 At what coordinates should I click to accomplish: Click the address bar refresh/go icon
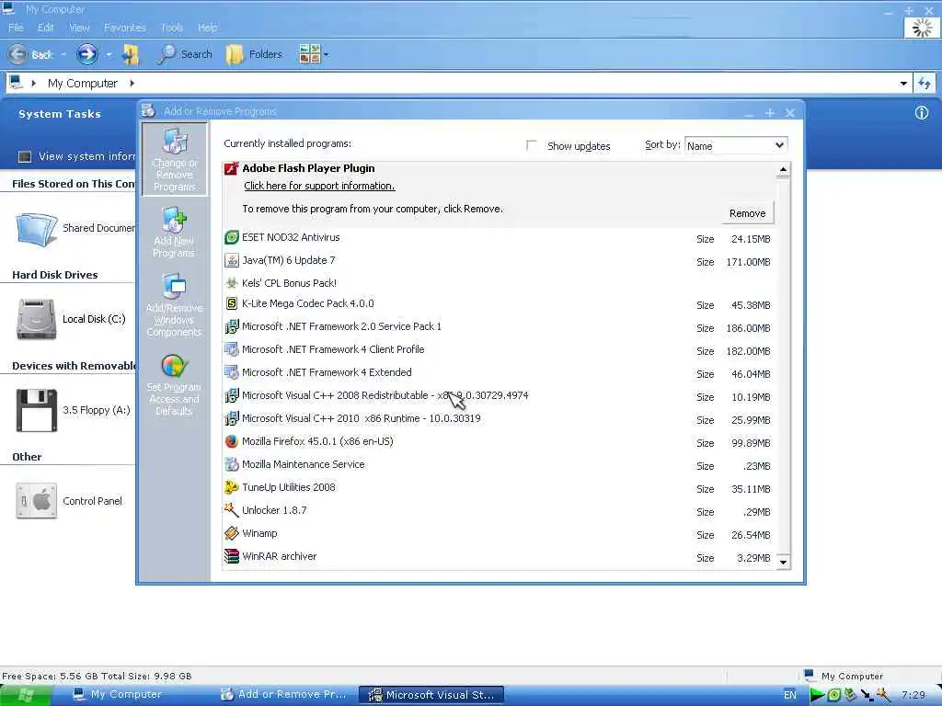pyautogui.click(x=924, y=84)
